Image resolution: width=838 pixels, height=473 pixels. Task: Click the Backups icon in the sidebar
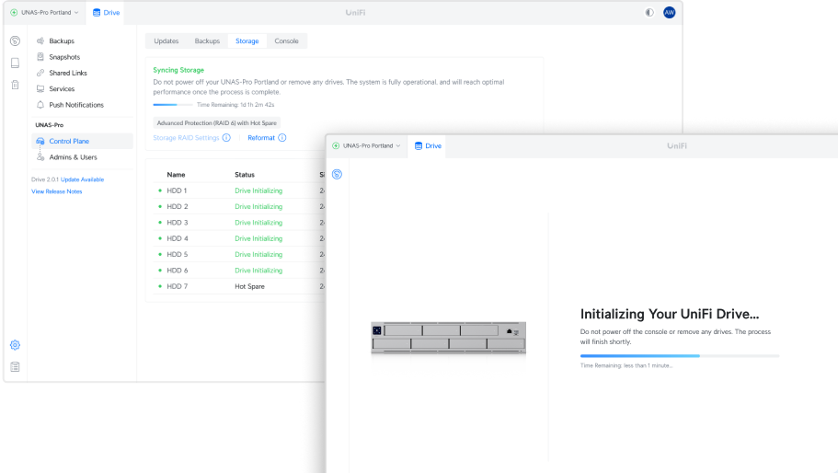40,40
